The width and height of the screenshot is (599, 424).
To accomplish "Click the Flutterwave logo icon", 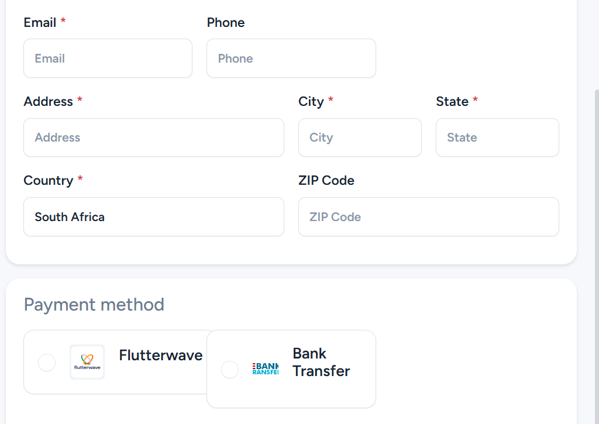I will [x=87, y=362].
